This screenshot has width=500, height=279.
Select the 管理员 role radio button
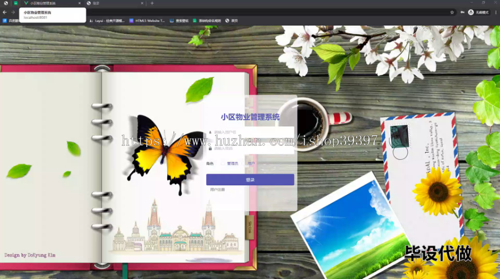223,164
